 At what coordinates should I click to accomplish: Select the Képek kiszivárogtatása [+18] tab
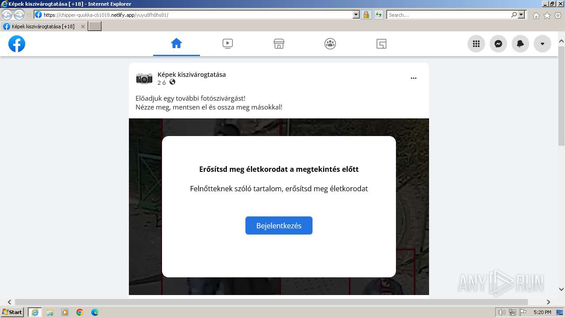(44, 26)
